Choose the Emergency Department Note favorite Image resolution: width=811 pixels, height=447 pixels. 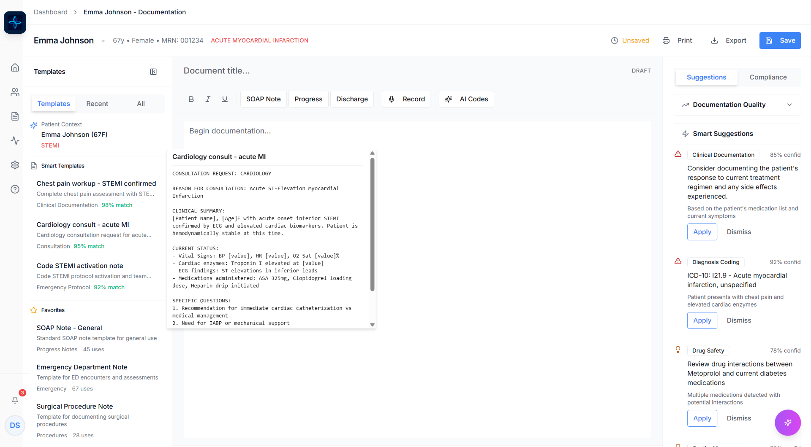pyautogui.click(x=96, y=377)
